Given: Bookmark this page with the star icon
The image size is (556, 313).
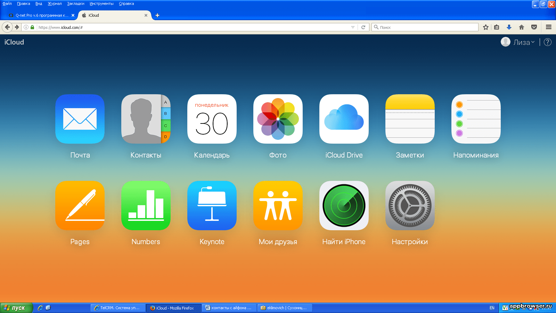Looking at the screenshot, I should coord(486,27).
